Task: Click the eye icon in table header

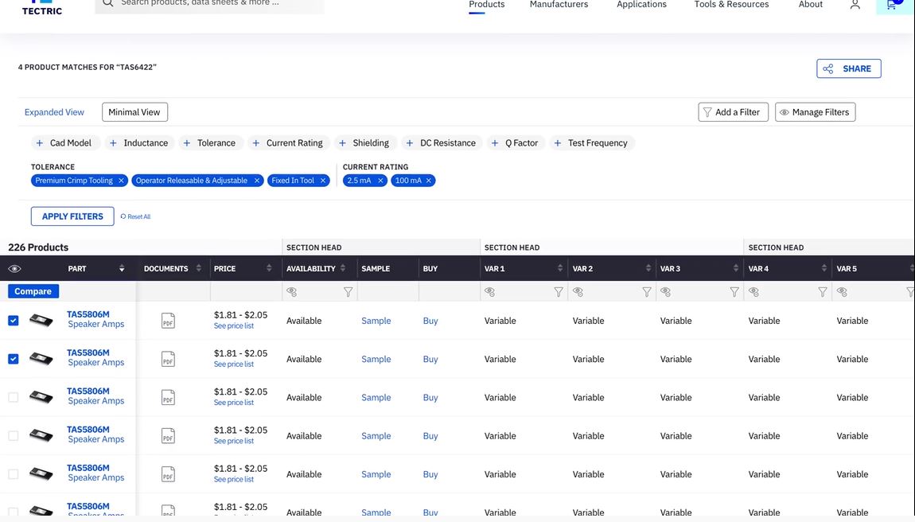Action: point(14,269)
